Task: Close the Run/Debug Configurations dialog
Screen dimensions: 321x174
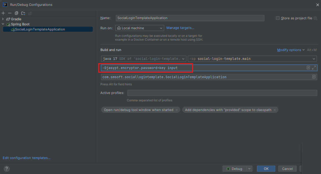Action: point(317,5)
